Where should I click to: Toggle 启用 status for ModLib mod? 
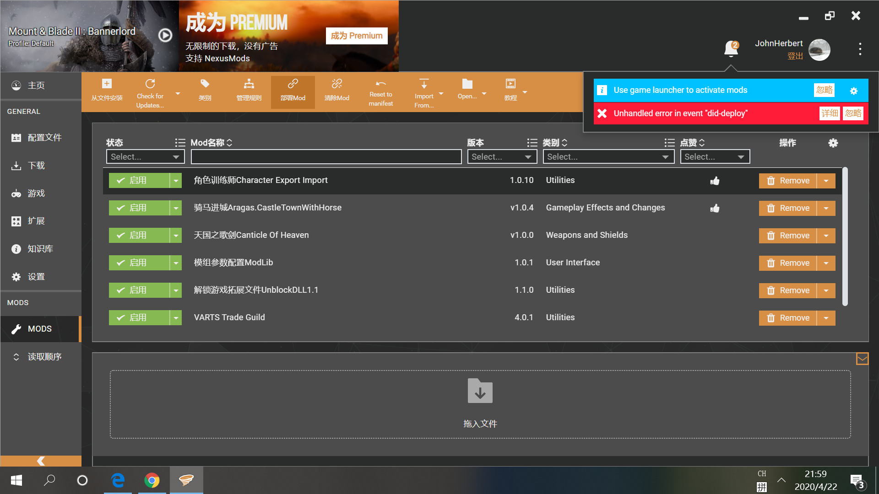tap(139, 263)
